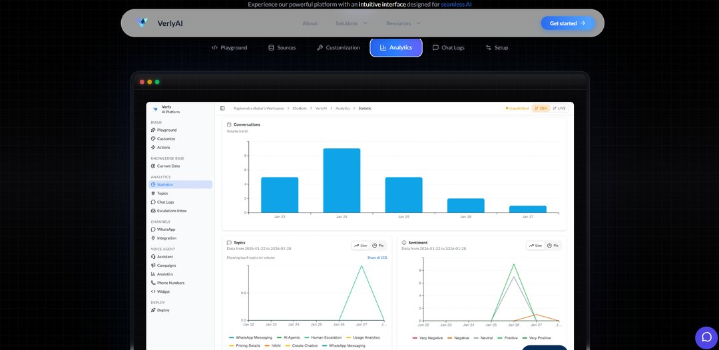
Task: Open WhatsApp channel in dashboard sidebar
Action: click(x=166, y=230)
